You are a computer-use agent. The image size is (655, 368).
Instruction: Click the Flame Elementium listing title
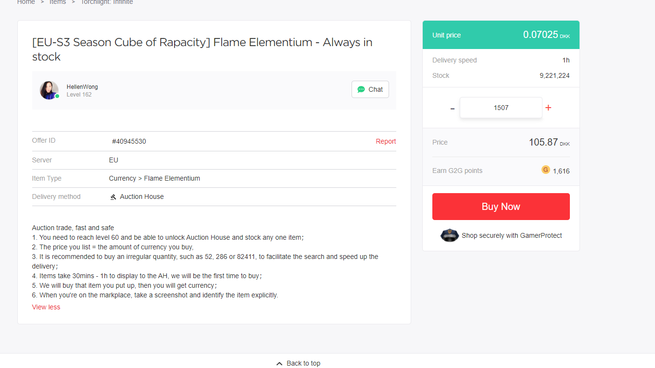click(x=202, y=49)
